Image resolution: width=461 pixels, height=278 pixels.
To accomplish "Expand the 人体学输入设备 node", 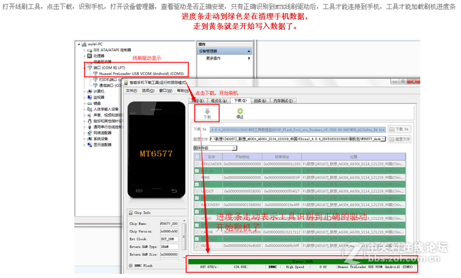I will (84, 109).
